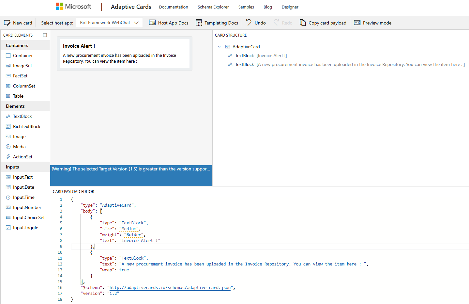Image resolution: width=469 pixels, height=304 pixels.
Task: Click the "body": [ line in the editor
Action: pyautogui.click(x=91, y=211)
